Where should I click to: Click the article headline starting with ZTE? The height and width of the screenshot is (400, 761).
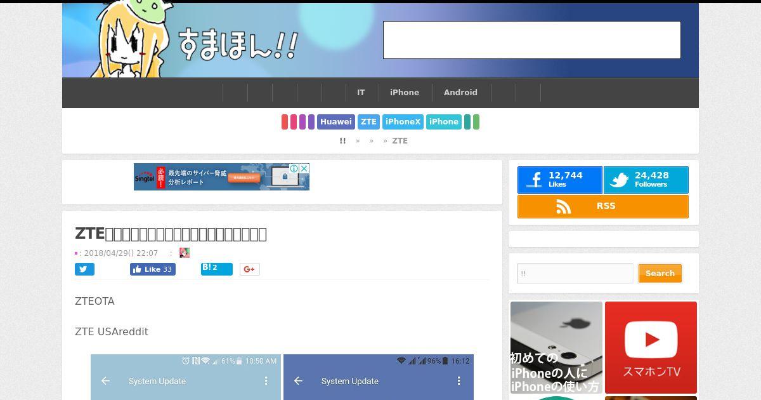click(171, 234)
